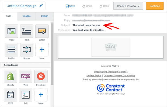
Task: Click the Constant Contact logo
Action: [x=111, y=88]
